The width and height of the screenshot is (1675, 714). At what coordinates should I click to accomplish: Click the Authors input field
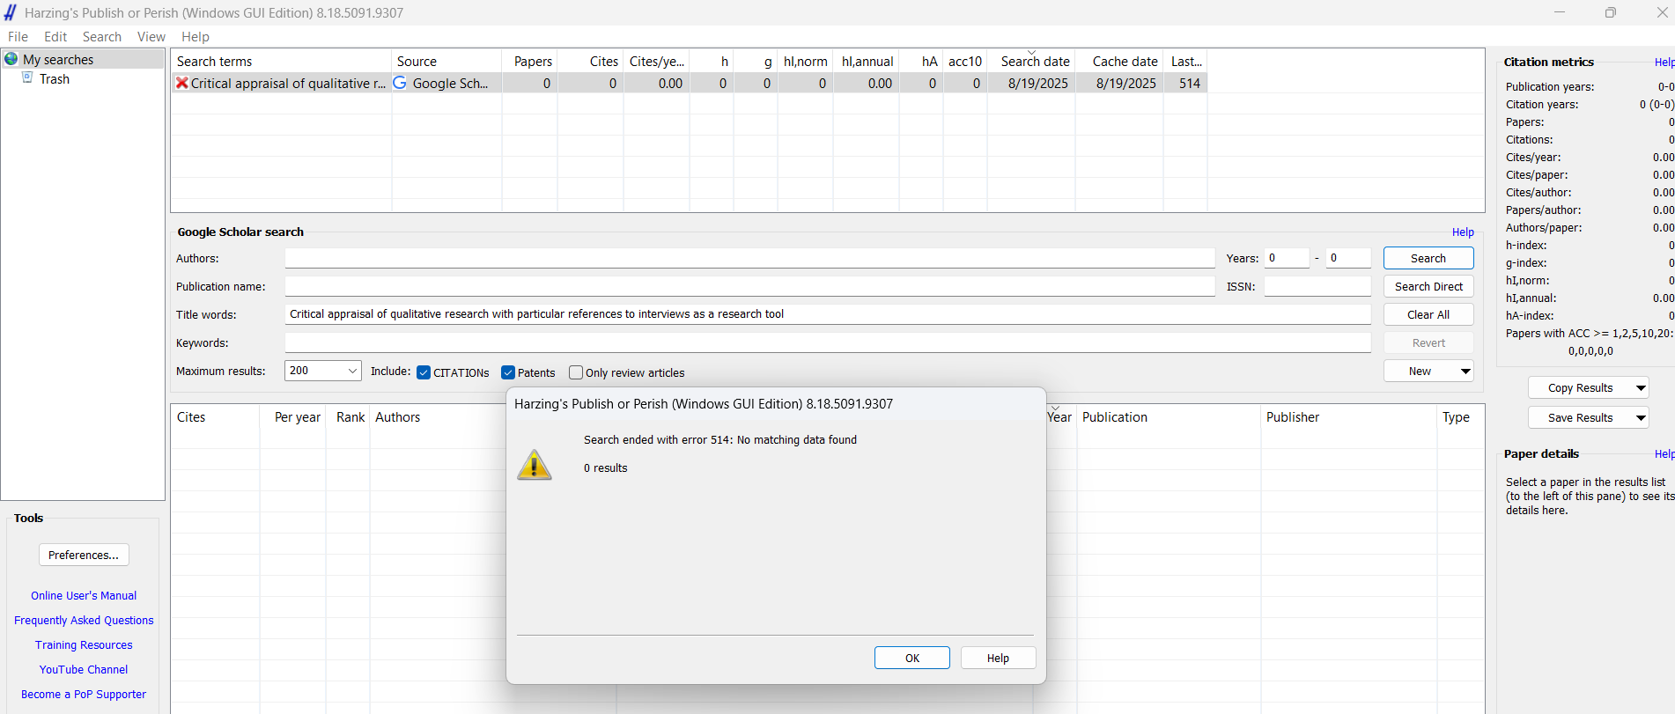coord(749,258)
